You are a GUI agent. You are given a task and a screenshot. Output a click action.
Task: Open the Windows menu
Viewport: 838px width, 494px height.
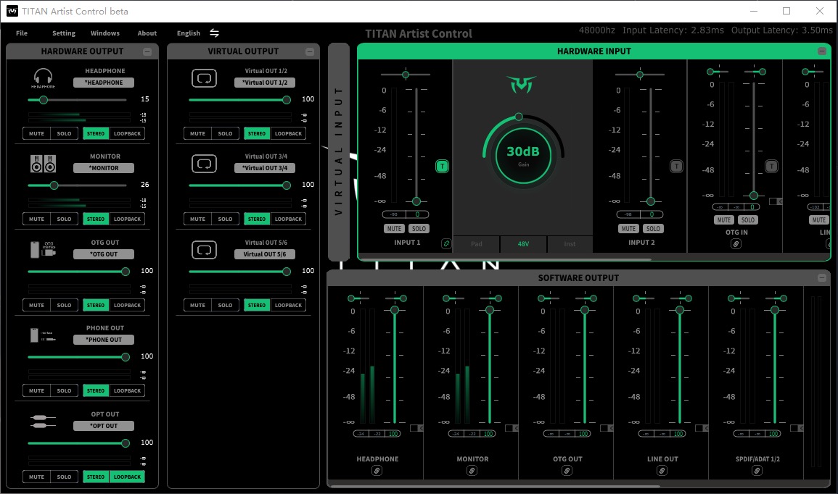pyautogui.click(x=104, y=33)
